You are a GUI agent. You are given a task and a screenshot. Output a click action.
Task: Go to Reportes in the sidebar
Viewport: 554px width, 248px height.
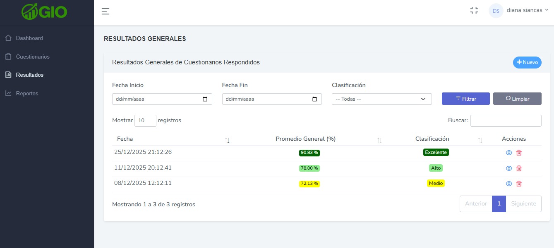point(27,93)
